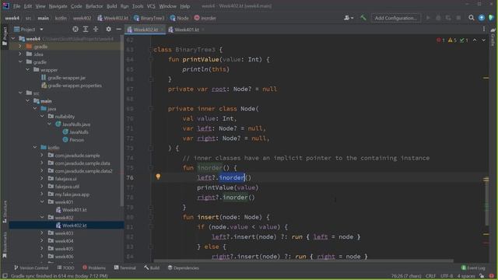Click the Build project hammer icon
The image size is (498, 280).
(363, 18)
